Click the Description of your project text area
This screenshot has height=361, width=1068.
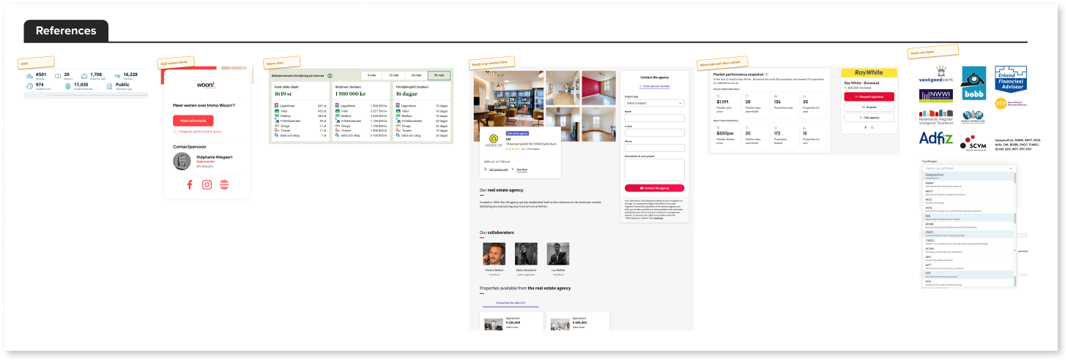click(x=654, y=170)
